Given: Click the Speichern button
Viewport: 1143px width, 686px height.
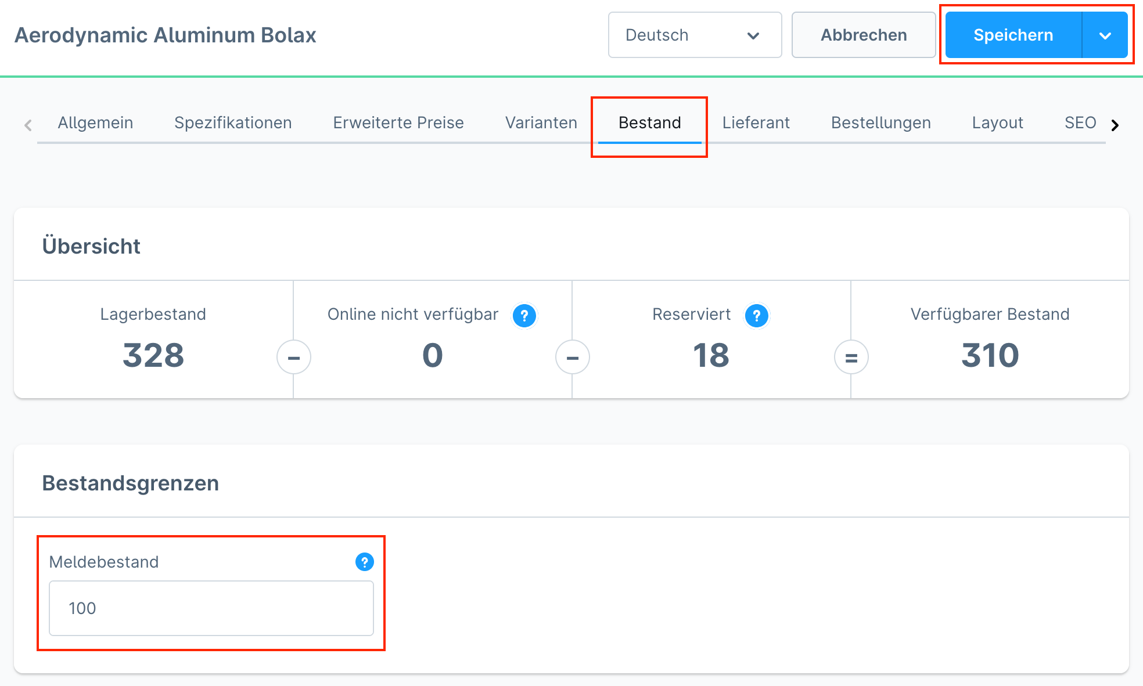Looking at the screenshot, I should (1013, 35).
